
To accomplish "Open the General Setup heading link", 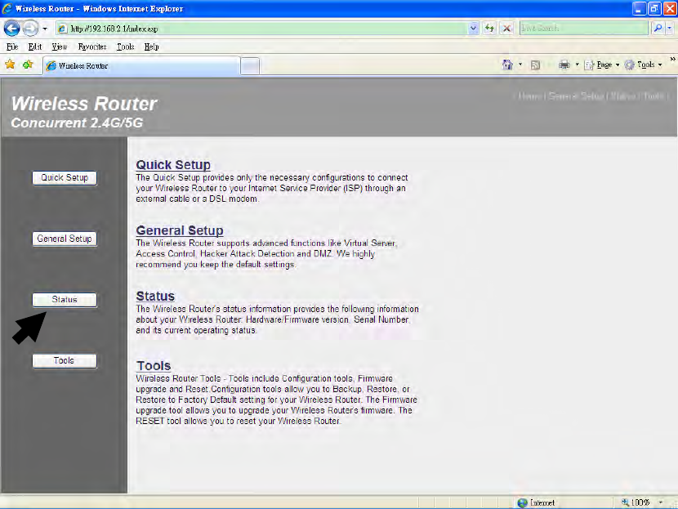I will pos(180,230).
